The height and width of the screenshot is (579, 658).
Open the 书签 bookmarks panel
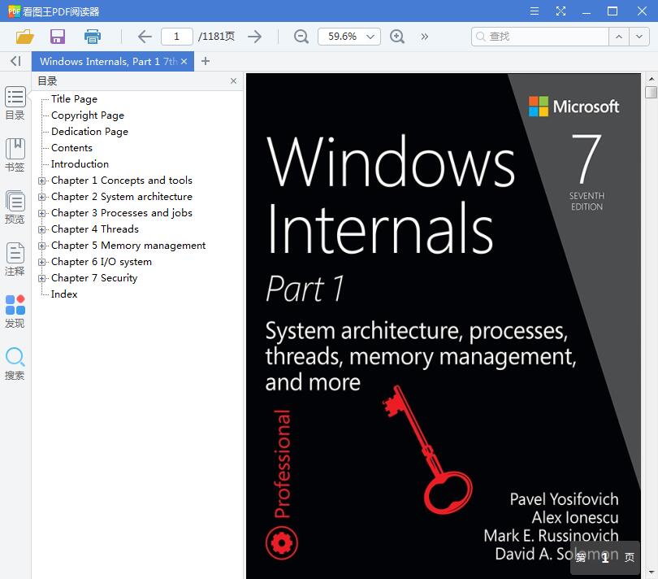pyautogui.click(x=15, y=153)
